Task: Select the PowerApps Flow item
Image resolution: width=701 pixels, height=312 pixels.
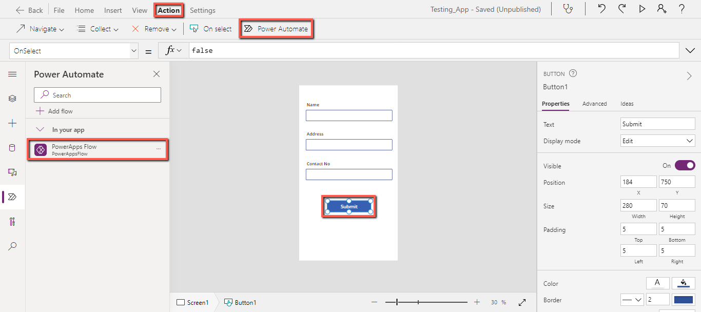Action: tap(98, 149)
